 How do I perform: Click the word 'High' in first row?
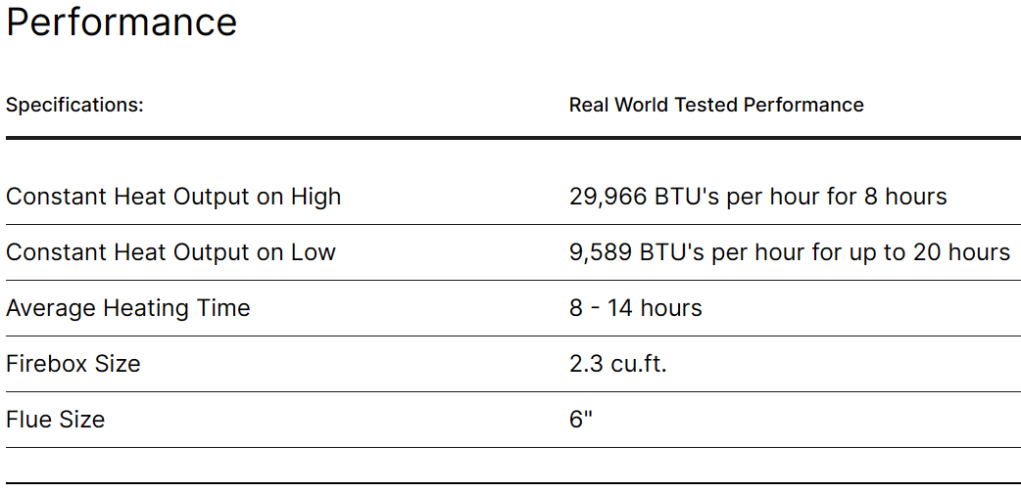coord(316,197)
